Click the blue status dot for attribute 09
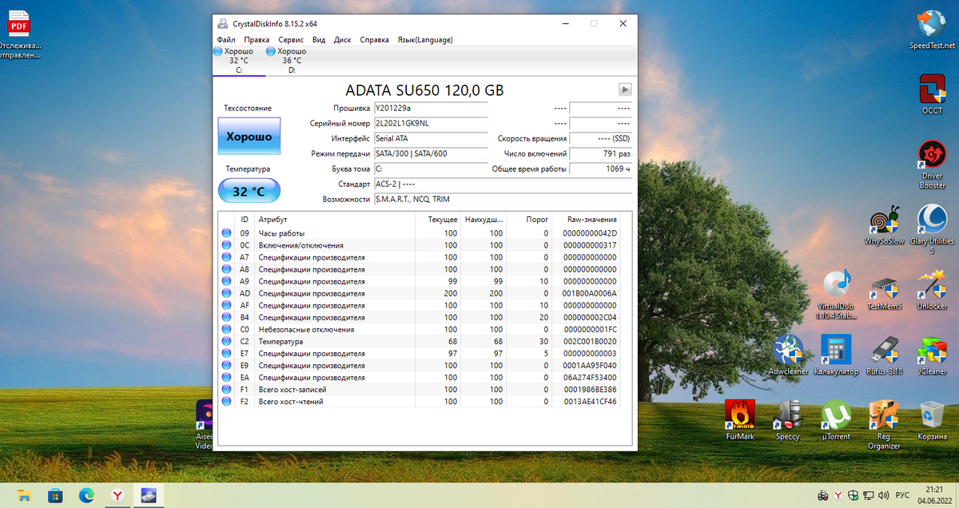The width and height of the screenshot is (959, 508). click(226, 233)
